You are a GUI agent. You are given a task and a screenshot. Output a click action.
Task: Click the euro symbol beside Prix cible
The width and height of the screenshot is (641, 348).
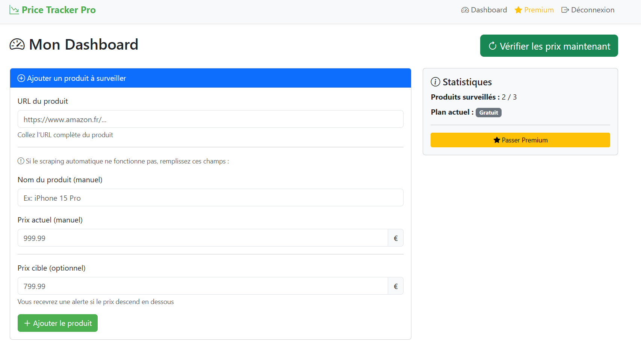pos(395,286)
